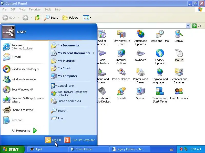
Task: Click Control Panel taskbar button
Action: pyautogui.click(x=88, y=149)
